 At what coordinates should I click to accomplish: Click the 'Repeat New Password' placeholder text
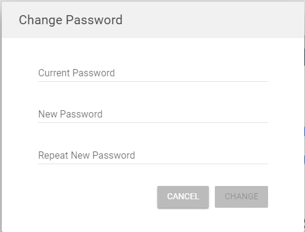[87, 155]
